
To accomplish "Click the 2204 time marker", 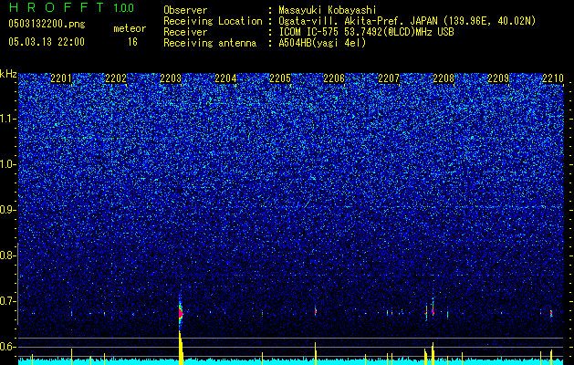I will [x=225, y=78].
